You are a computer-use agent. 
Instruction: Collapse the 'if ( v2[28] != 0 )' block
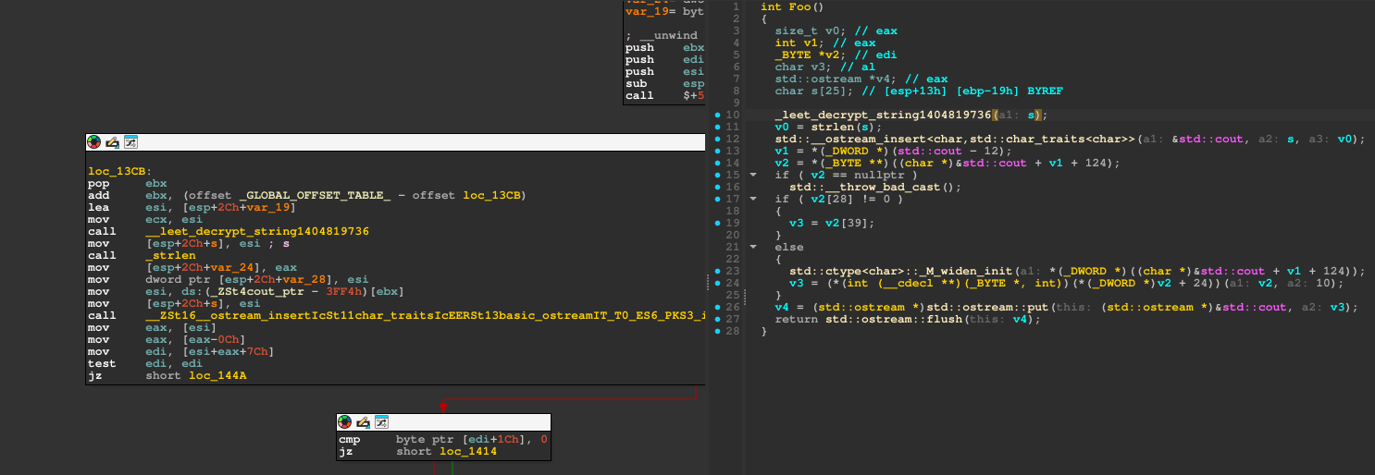[753, 199]
